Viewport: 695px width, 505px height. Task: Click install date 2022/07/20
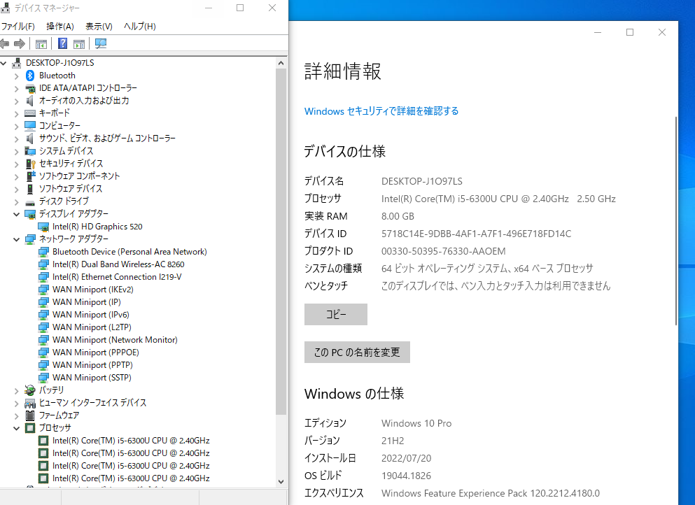pos(406,459)
